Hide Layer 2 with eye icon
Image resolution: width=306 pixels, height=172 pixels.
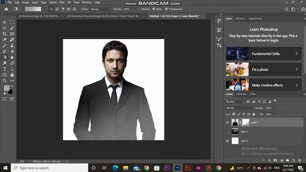[228, 122]
